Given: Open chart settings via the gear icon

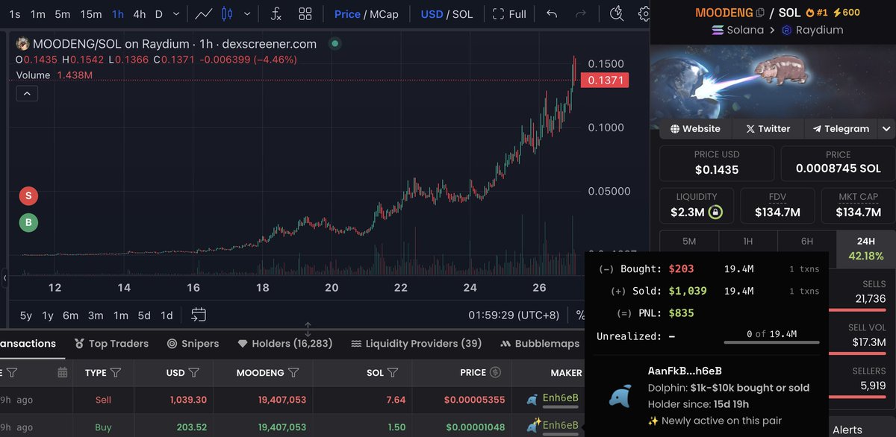Looking at the screenshot, I should click(x=645, y=13).
